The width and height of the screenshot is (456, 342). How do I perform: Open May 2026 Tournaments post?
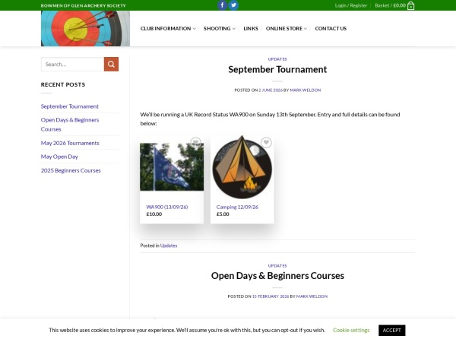[x=70, y=143]
